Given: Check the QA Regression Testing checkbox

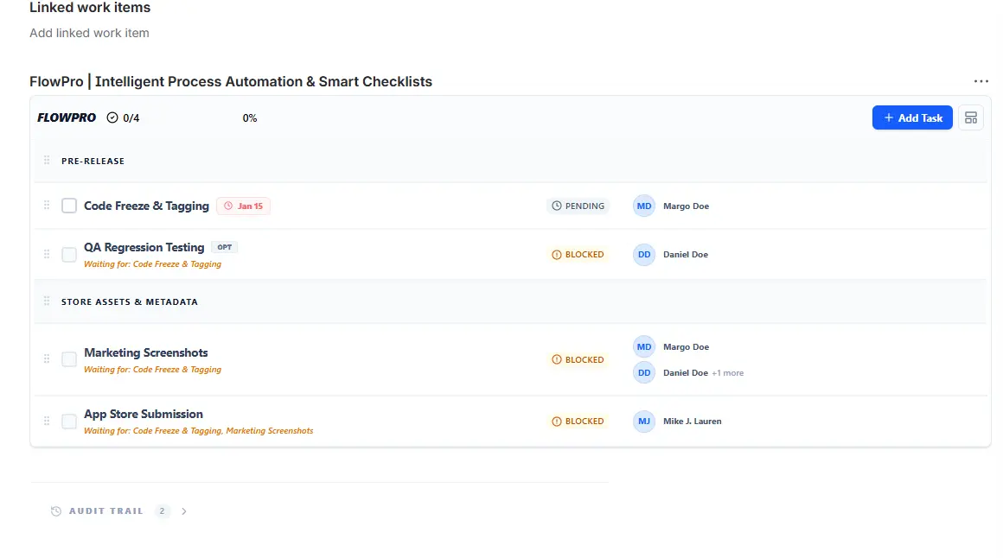Looking at the screenshot, I should (69, 254).
